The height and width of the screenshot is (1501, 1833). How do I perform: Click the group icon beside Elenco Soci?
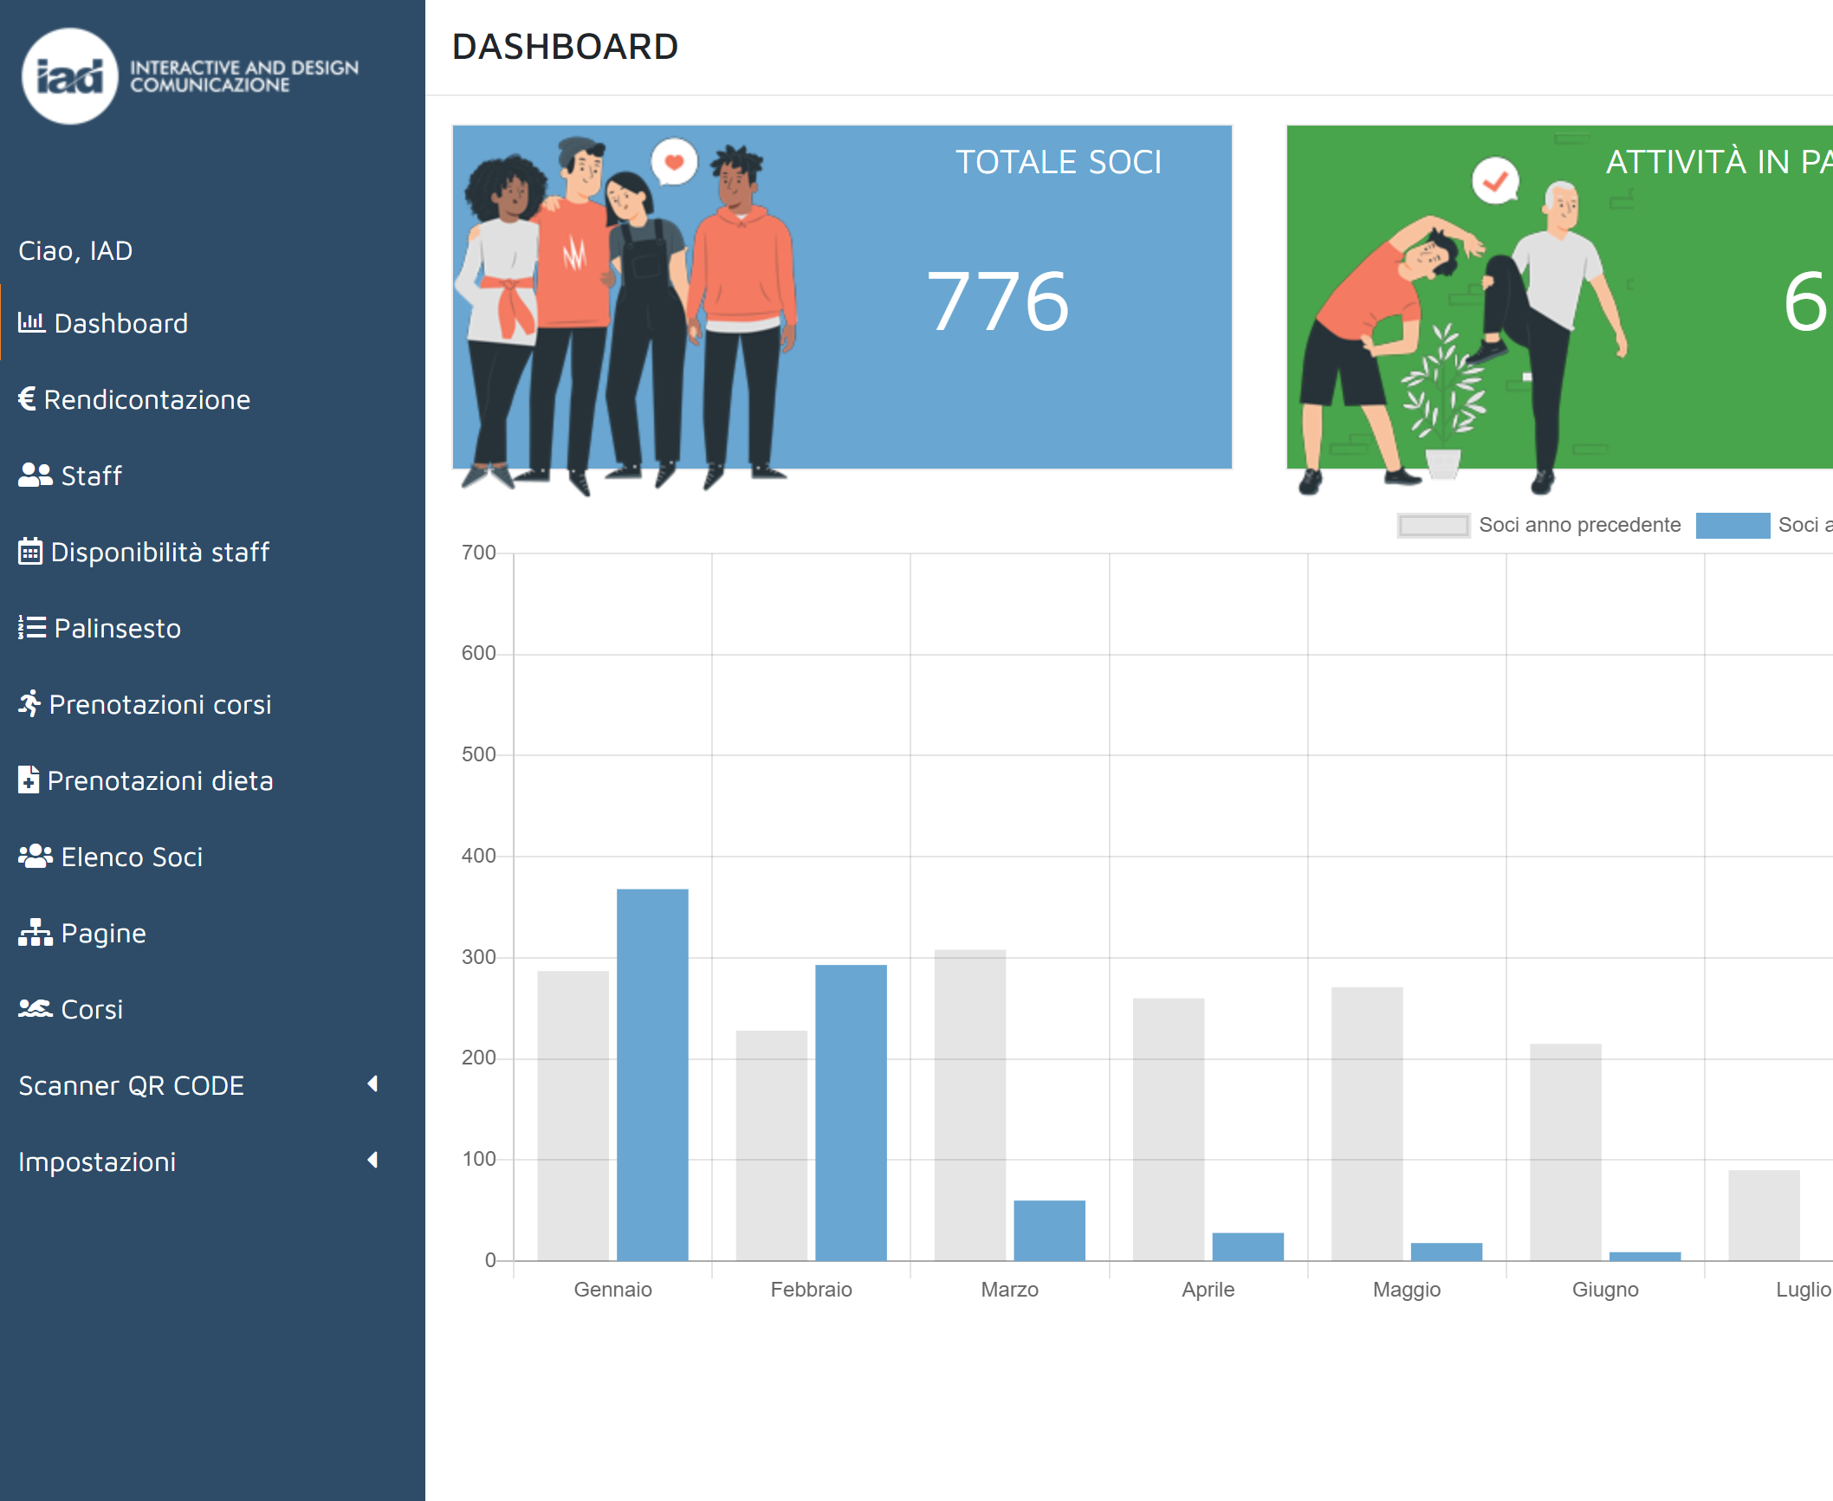(36, 856)
